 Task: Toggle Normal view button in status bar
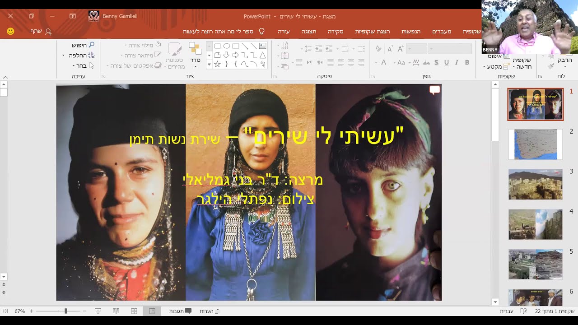pos(152,311)
